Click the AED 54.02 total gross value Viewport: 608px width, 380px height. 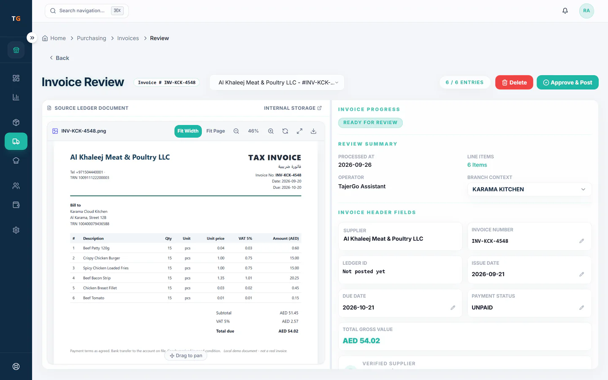[361, 341]
